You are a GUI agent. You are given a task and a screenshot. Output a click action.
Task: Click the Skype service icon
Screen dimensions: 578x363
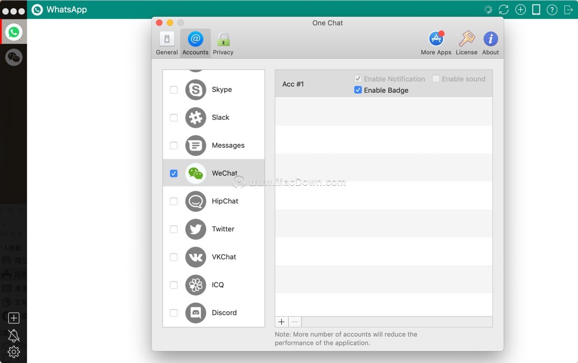click(x=196, y=90)
